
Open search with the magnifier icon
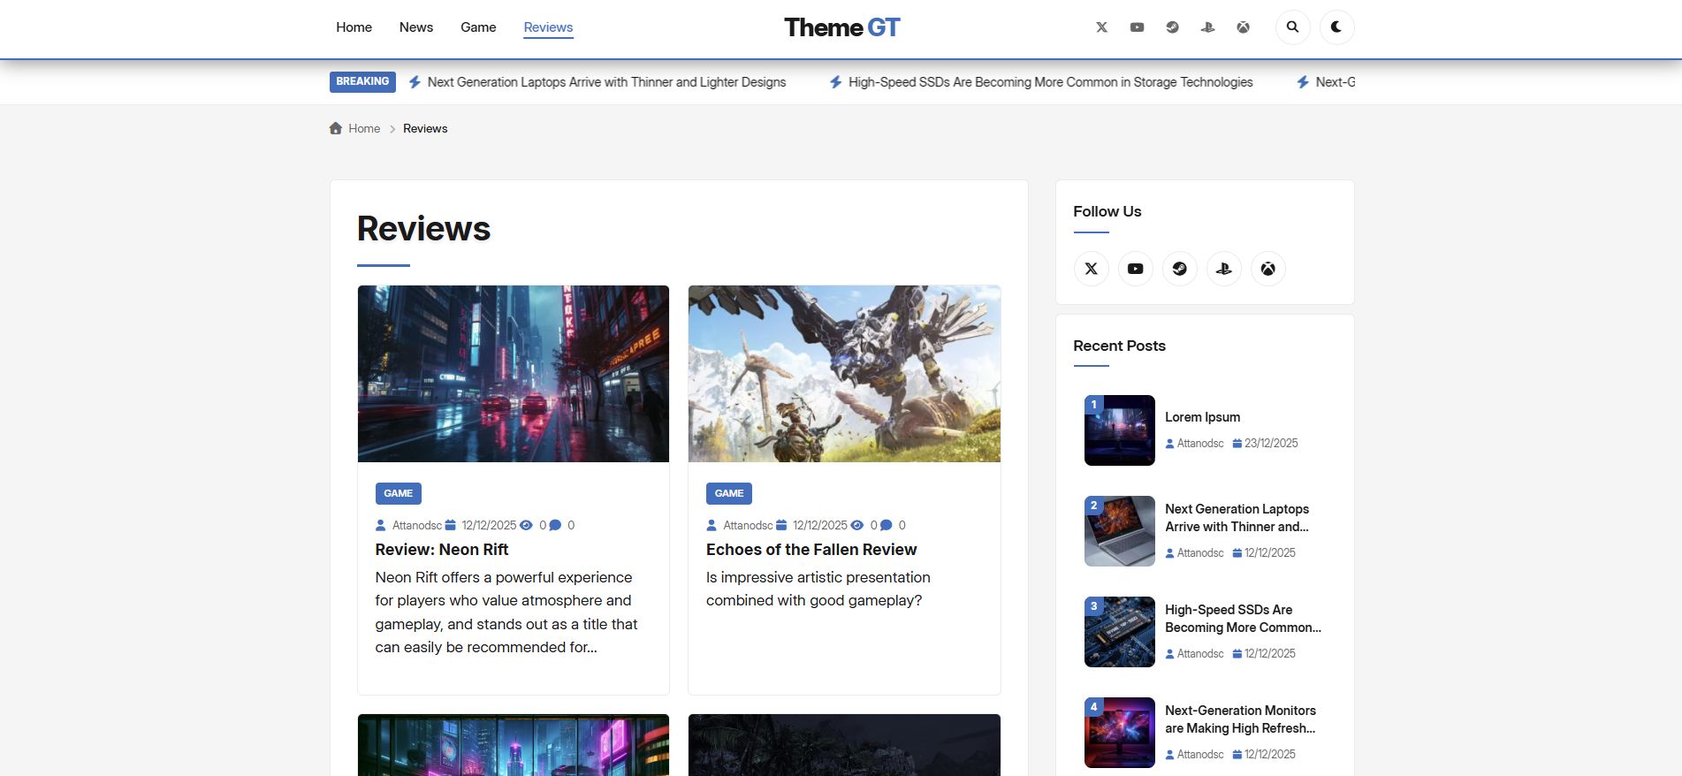1292,27
